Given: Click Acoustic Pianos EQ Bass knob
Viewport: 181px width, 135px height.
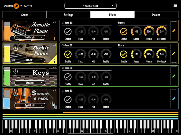Looking at the screenshot, I should pyautogui.click(x=80, y=31).
